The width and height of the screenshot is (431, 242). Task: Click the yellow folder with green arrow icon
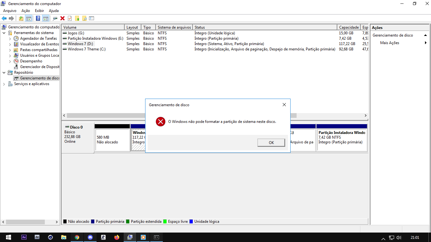pos(77,18)
